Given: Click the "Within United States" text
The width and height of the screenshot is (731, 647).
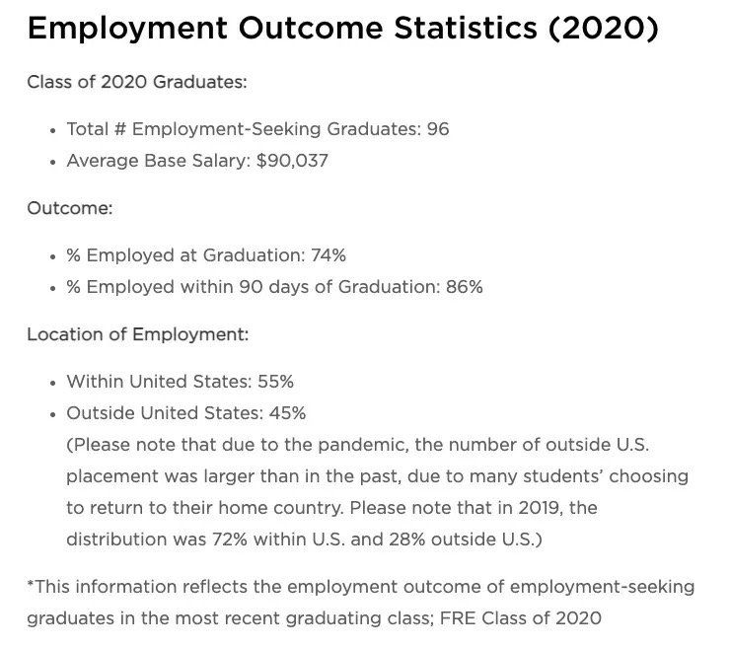Looking at the screenshot, I should (x=156, y=382).
